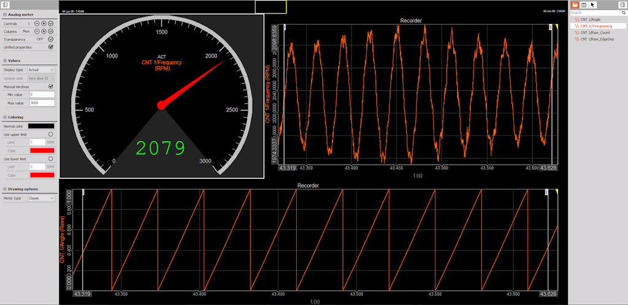Collapse the Coloring section
This screenshot has height=305, width=628.
[4, 117]
